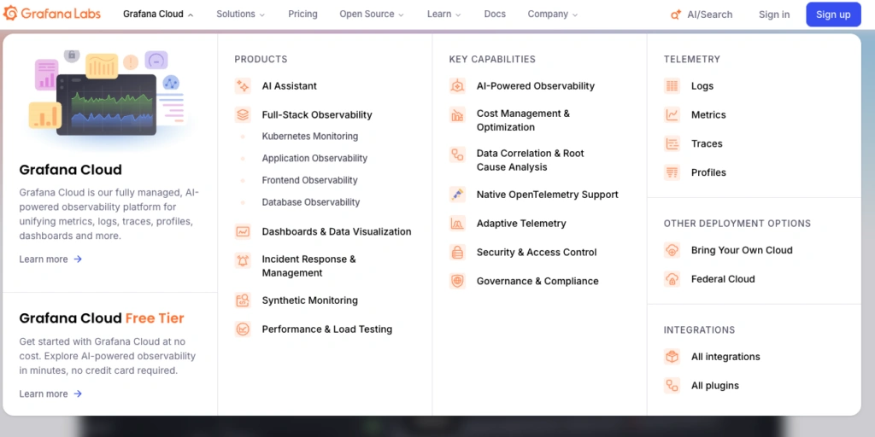Go to the Pricing page

pos(302,15)
